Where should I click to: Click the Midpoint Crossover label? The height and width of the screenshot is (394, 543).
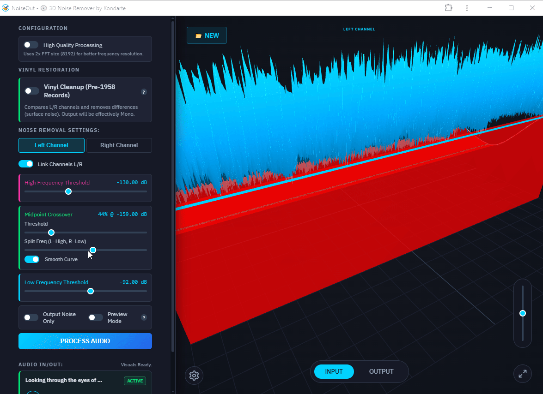coord(49,214)
